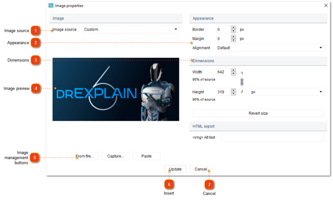Click the Capture... button
333x201 pixels.
pos(116,156)
